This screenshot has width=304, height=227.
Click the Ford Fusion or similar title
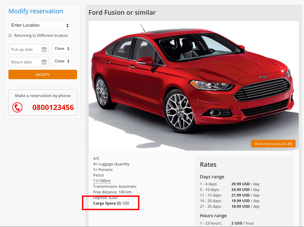tap(122, 12)
